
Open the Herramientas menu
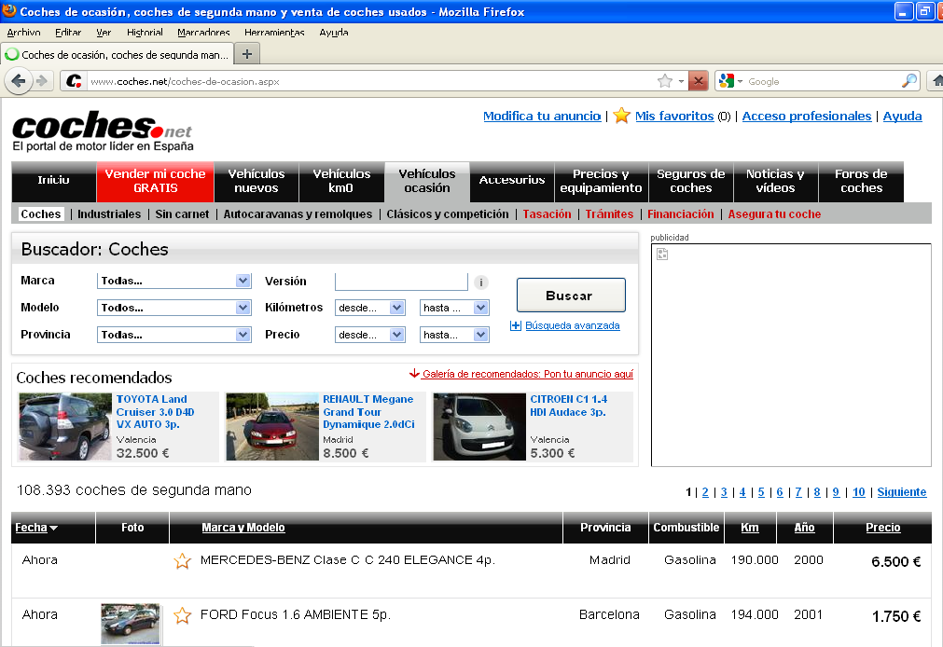tap(274, 33)
